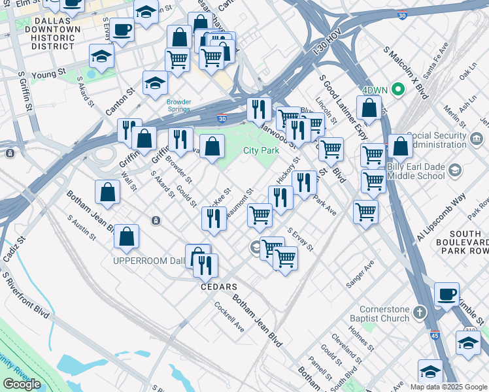
Task: Click the restaurant marker north of City Park
Action: pos(259,110)
